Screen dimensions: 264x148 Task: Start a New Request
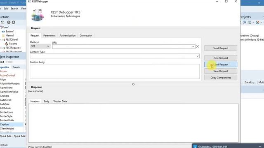(221, 58)
